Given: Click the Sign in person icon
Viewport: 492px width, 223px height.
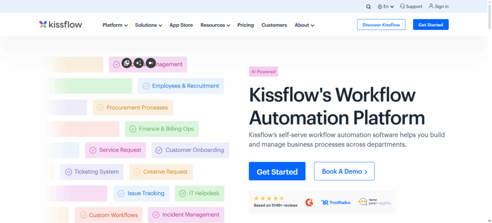Looking at the screenshot, I should 431,6.
